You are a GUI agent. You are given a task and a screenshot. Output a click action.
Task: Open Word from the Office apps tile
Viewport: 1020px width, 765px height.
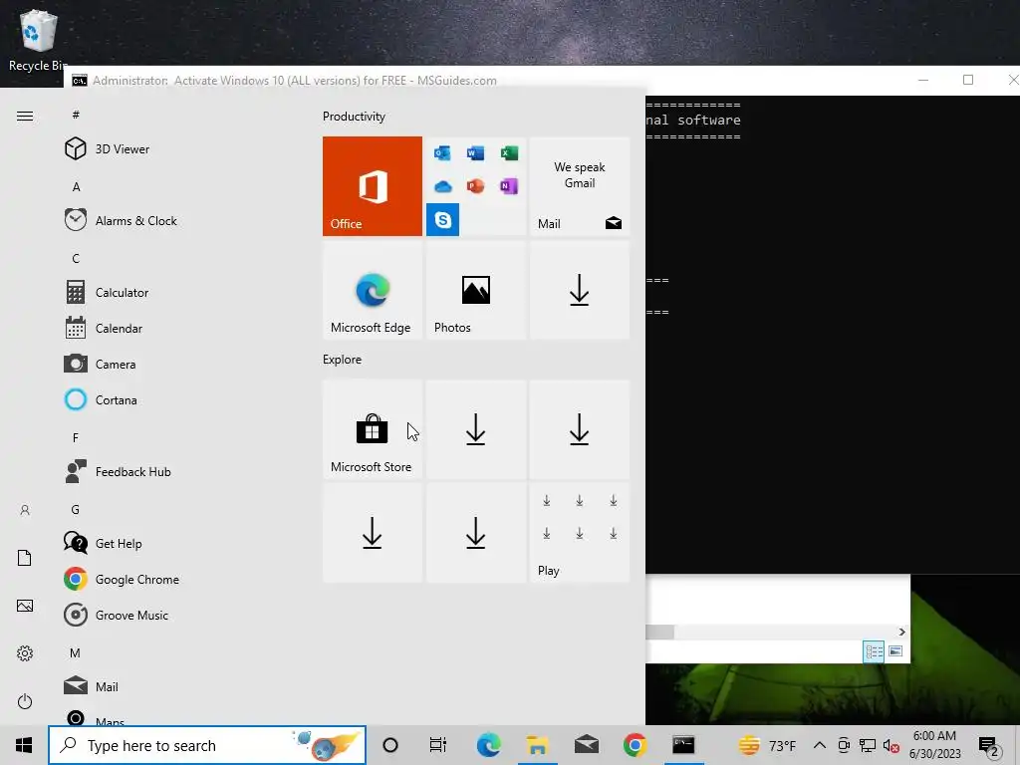click(475, 152)
